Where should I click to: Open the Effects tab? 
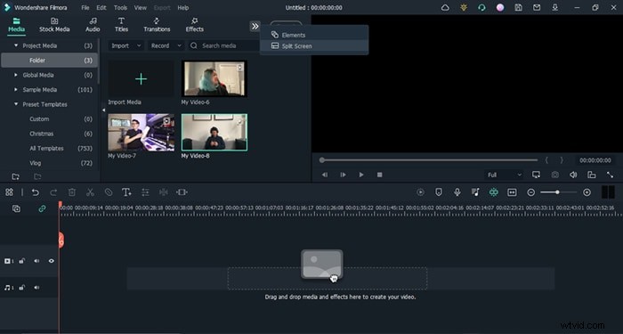point(195,25)
